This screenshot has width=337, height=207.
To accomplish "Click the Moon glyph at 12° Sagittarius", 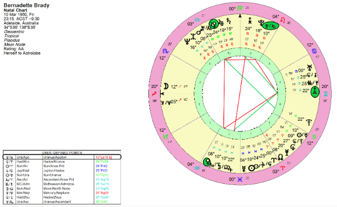I will point(166,86).
